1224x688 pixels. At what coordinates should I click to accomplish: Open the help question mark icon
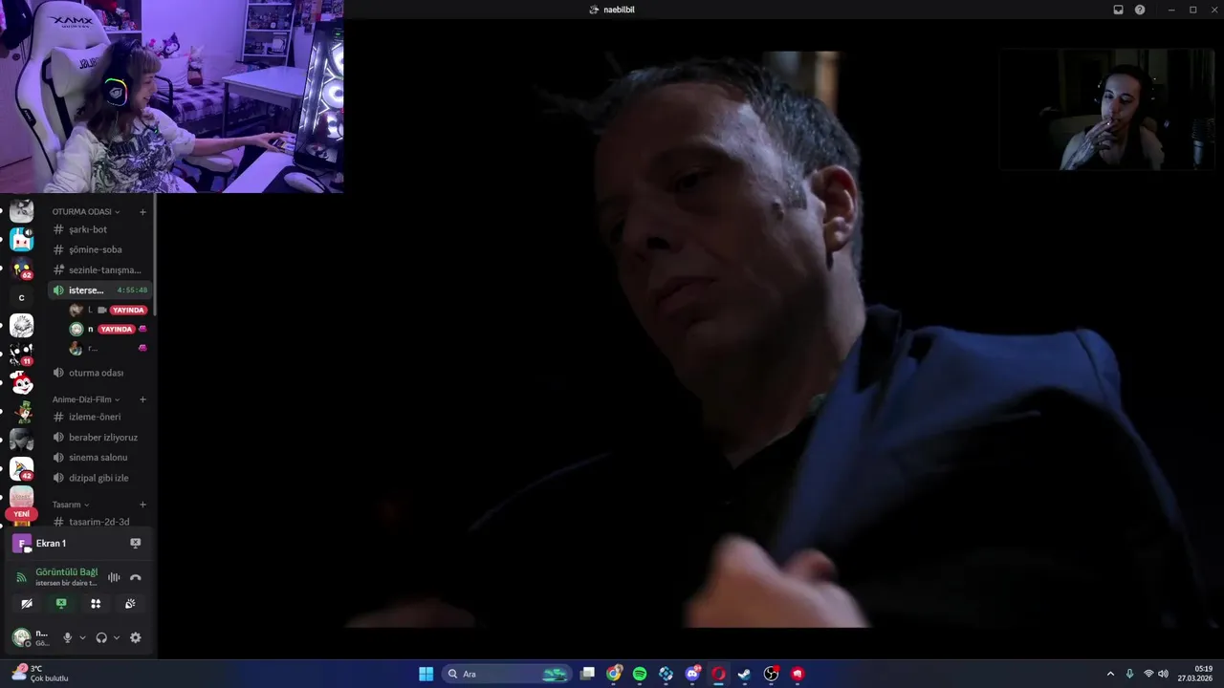click(x=1140, y=10)
